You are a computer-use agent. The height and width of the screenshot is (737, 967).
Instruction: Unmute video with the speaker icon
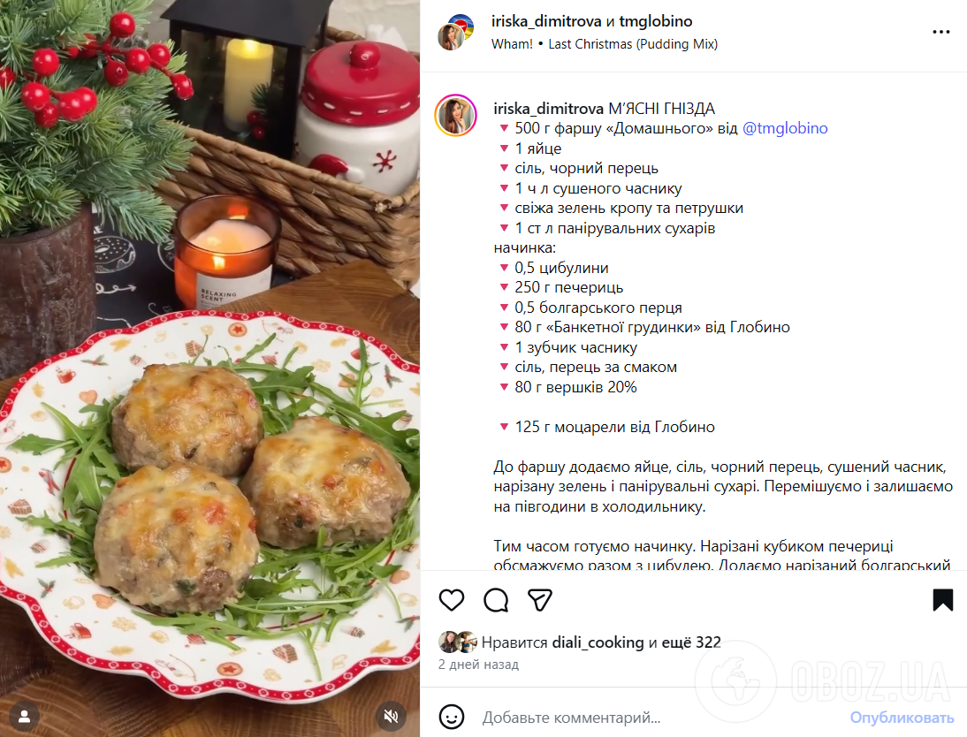click(x=391, y=716)
